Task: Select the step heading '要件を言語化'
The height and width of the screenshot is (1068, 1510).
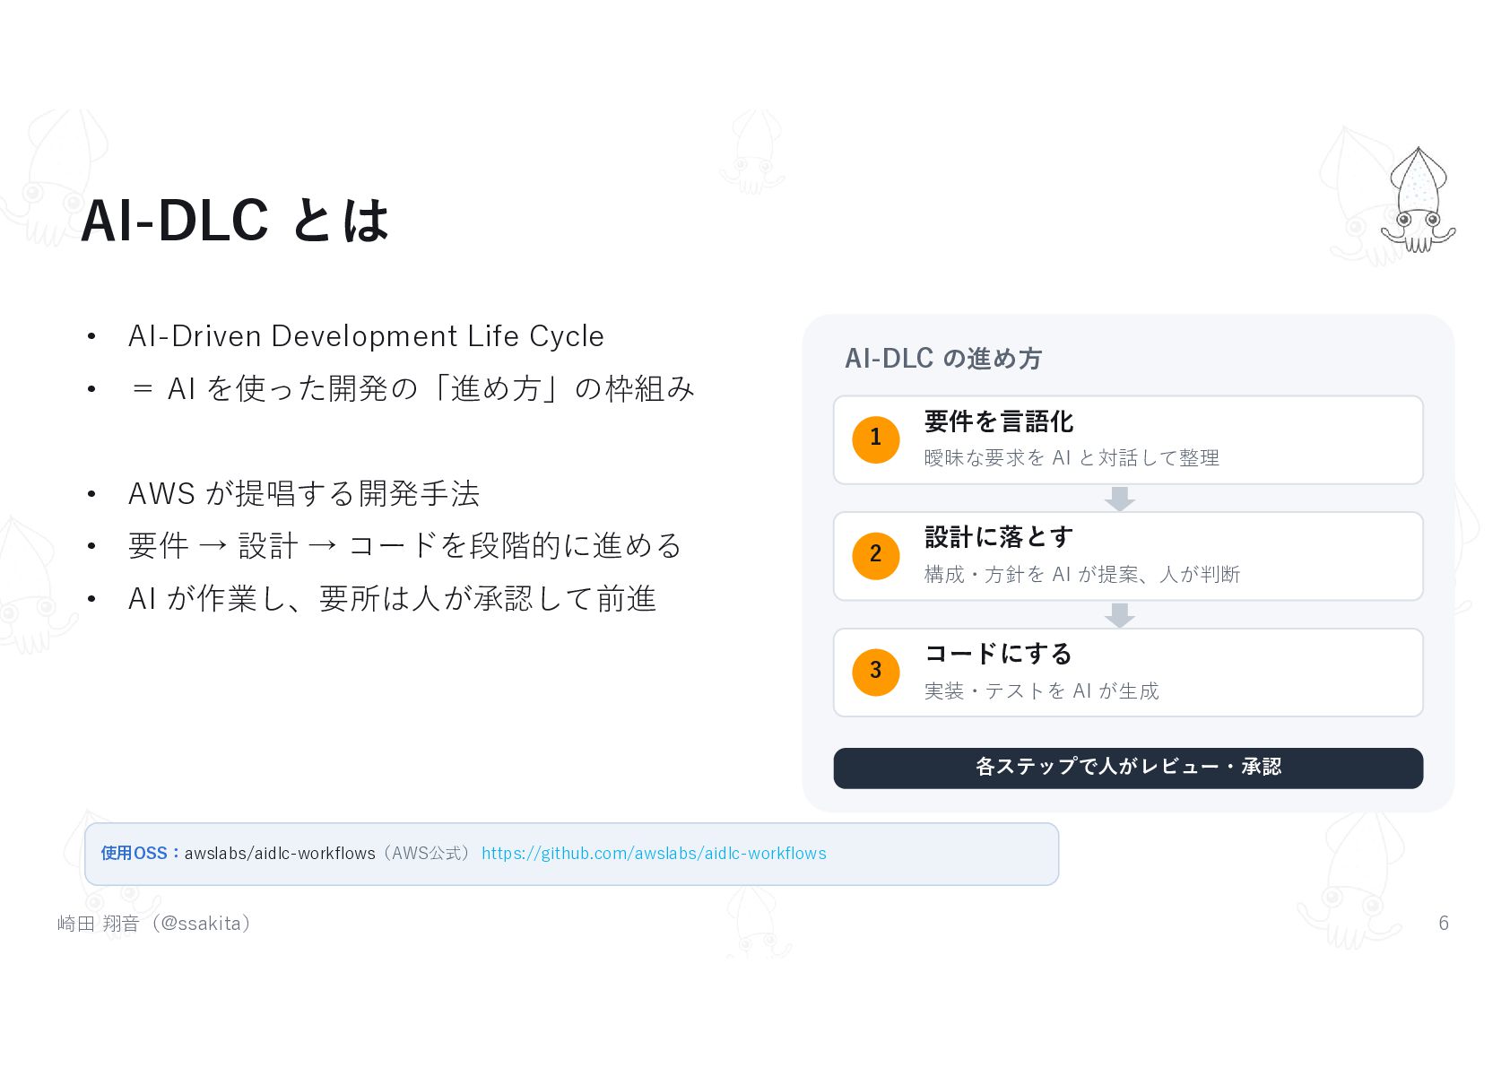Action: click(999, 421)
